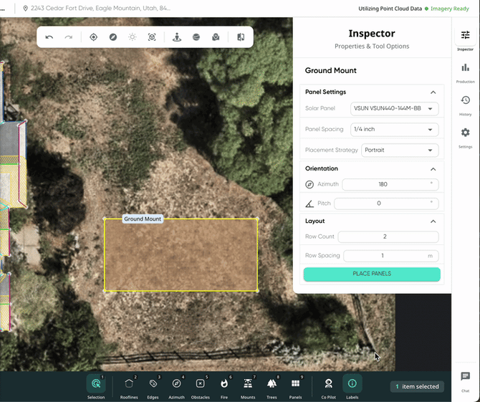This screenshot has width=480, height=402.
Task: Collapse the Orientation section
Action: [433, 168]
